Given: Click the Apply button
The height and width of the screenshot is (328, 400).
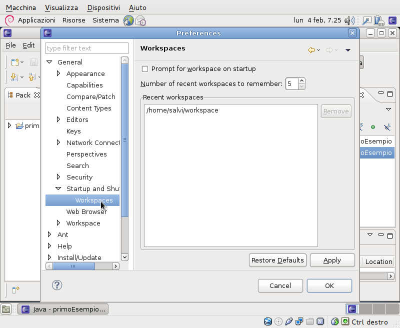Looking at the screenshot, I should click(x=332, y=260).
